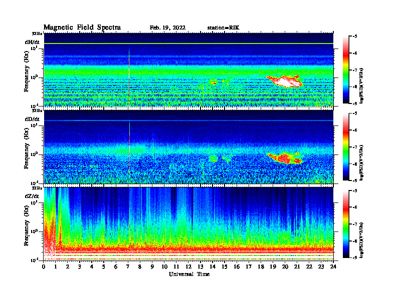Click the dD/dt panel label
397x306 pixels.
[32, 119]
